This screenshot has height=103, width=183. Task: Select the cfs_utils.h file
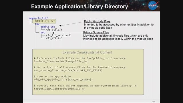click(x=54, y=30)
